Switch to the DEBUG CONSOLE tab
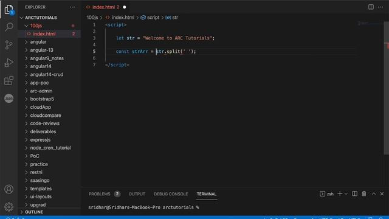 click(171, 194)
